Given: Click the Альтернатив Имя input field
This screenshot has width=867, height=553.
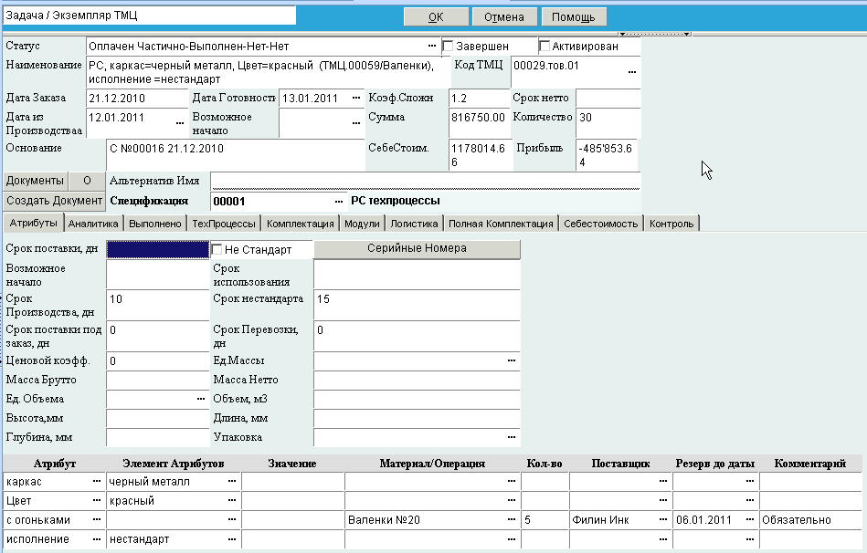Looking at the screenshot, I should point(425,181).
